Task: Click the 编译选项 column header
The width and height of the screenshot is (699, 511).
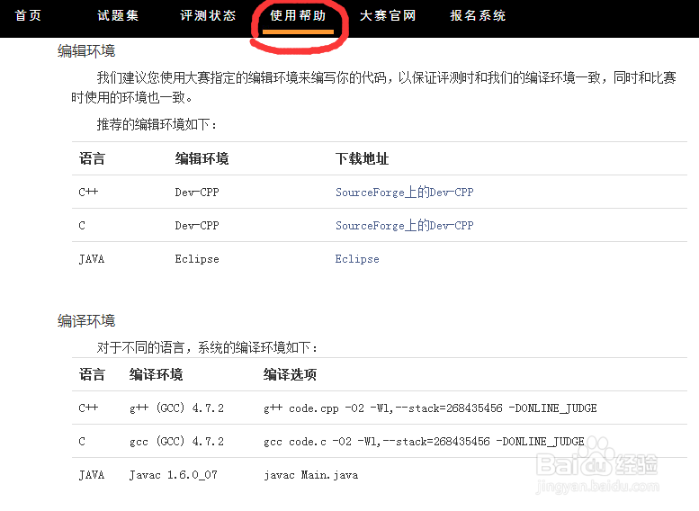Action: pyautogui.click(x=290, y=374)
